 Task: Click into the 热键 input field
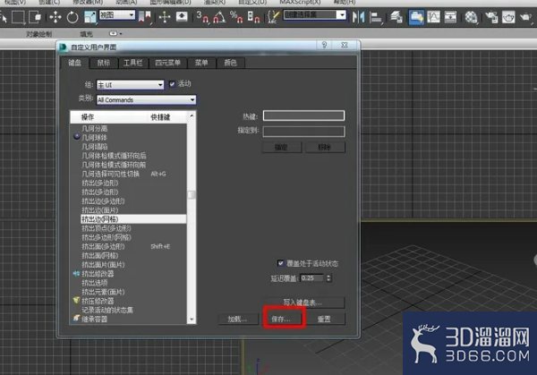[303, 115]
